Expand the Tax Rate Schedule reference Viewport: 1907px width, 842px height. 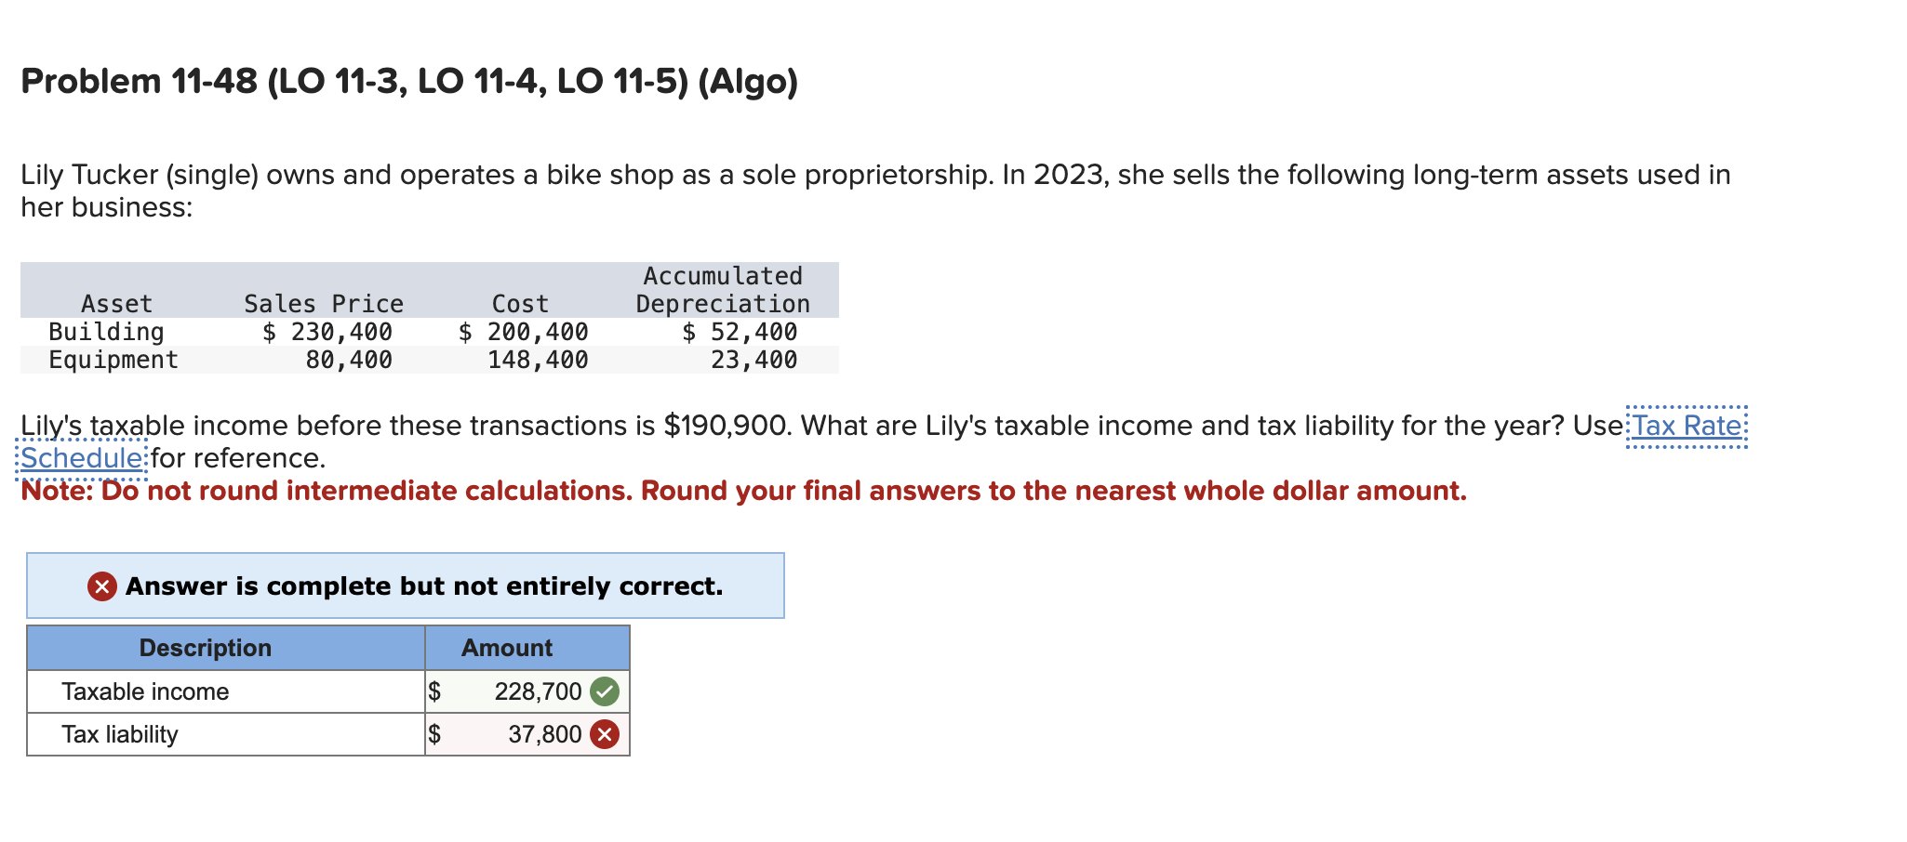click(1686, 426)
